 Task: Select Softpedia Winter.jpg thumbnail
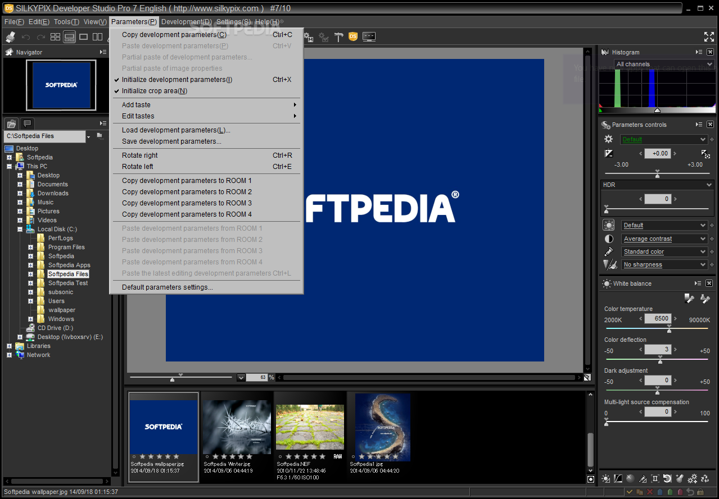point(237,437)
